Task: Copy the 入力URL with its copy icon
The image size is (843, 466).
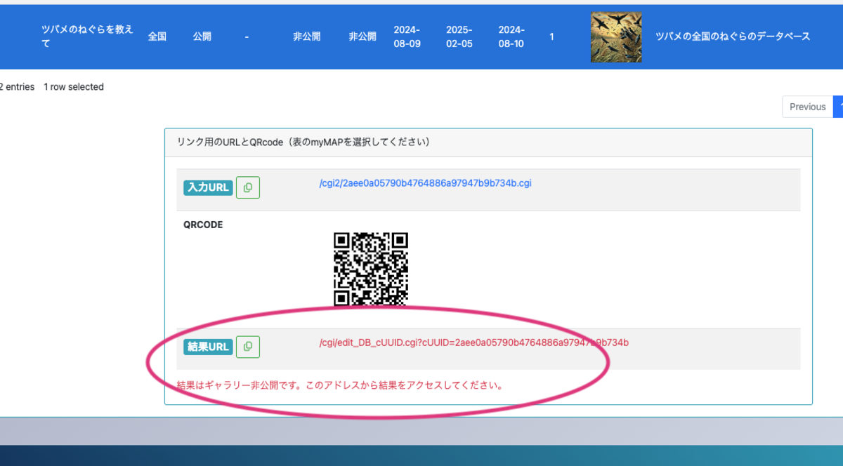Action: click(248, 187)
